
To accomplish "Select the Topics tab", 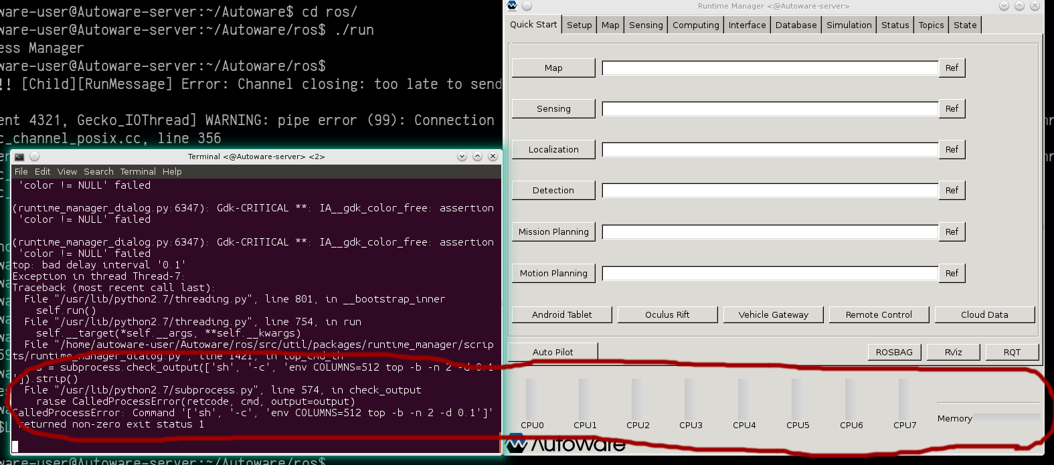I will click(932, 25).
